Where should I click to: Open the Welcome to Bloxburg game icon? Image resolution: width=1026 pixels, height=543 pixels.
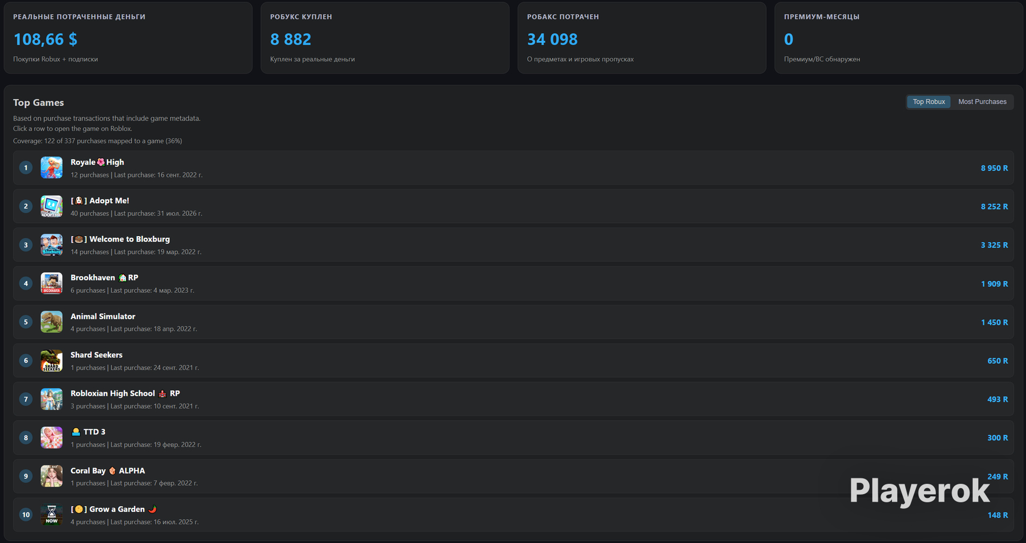pos(52,245)
